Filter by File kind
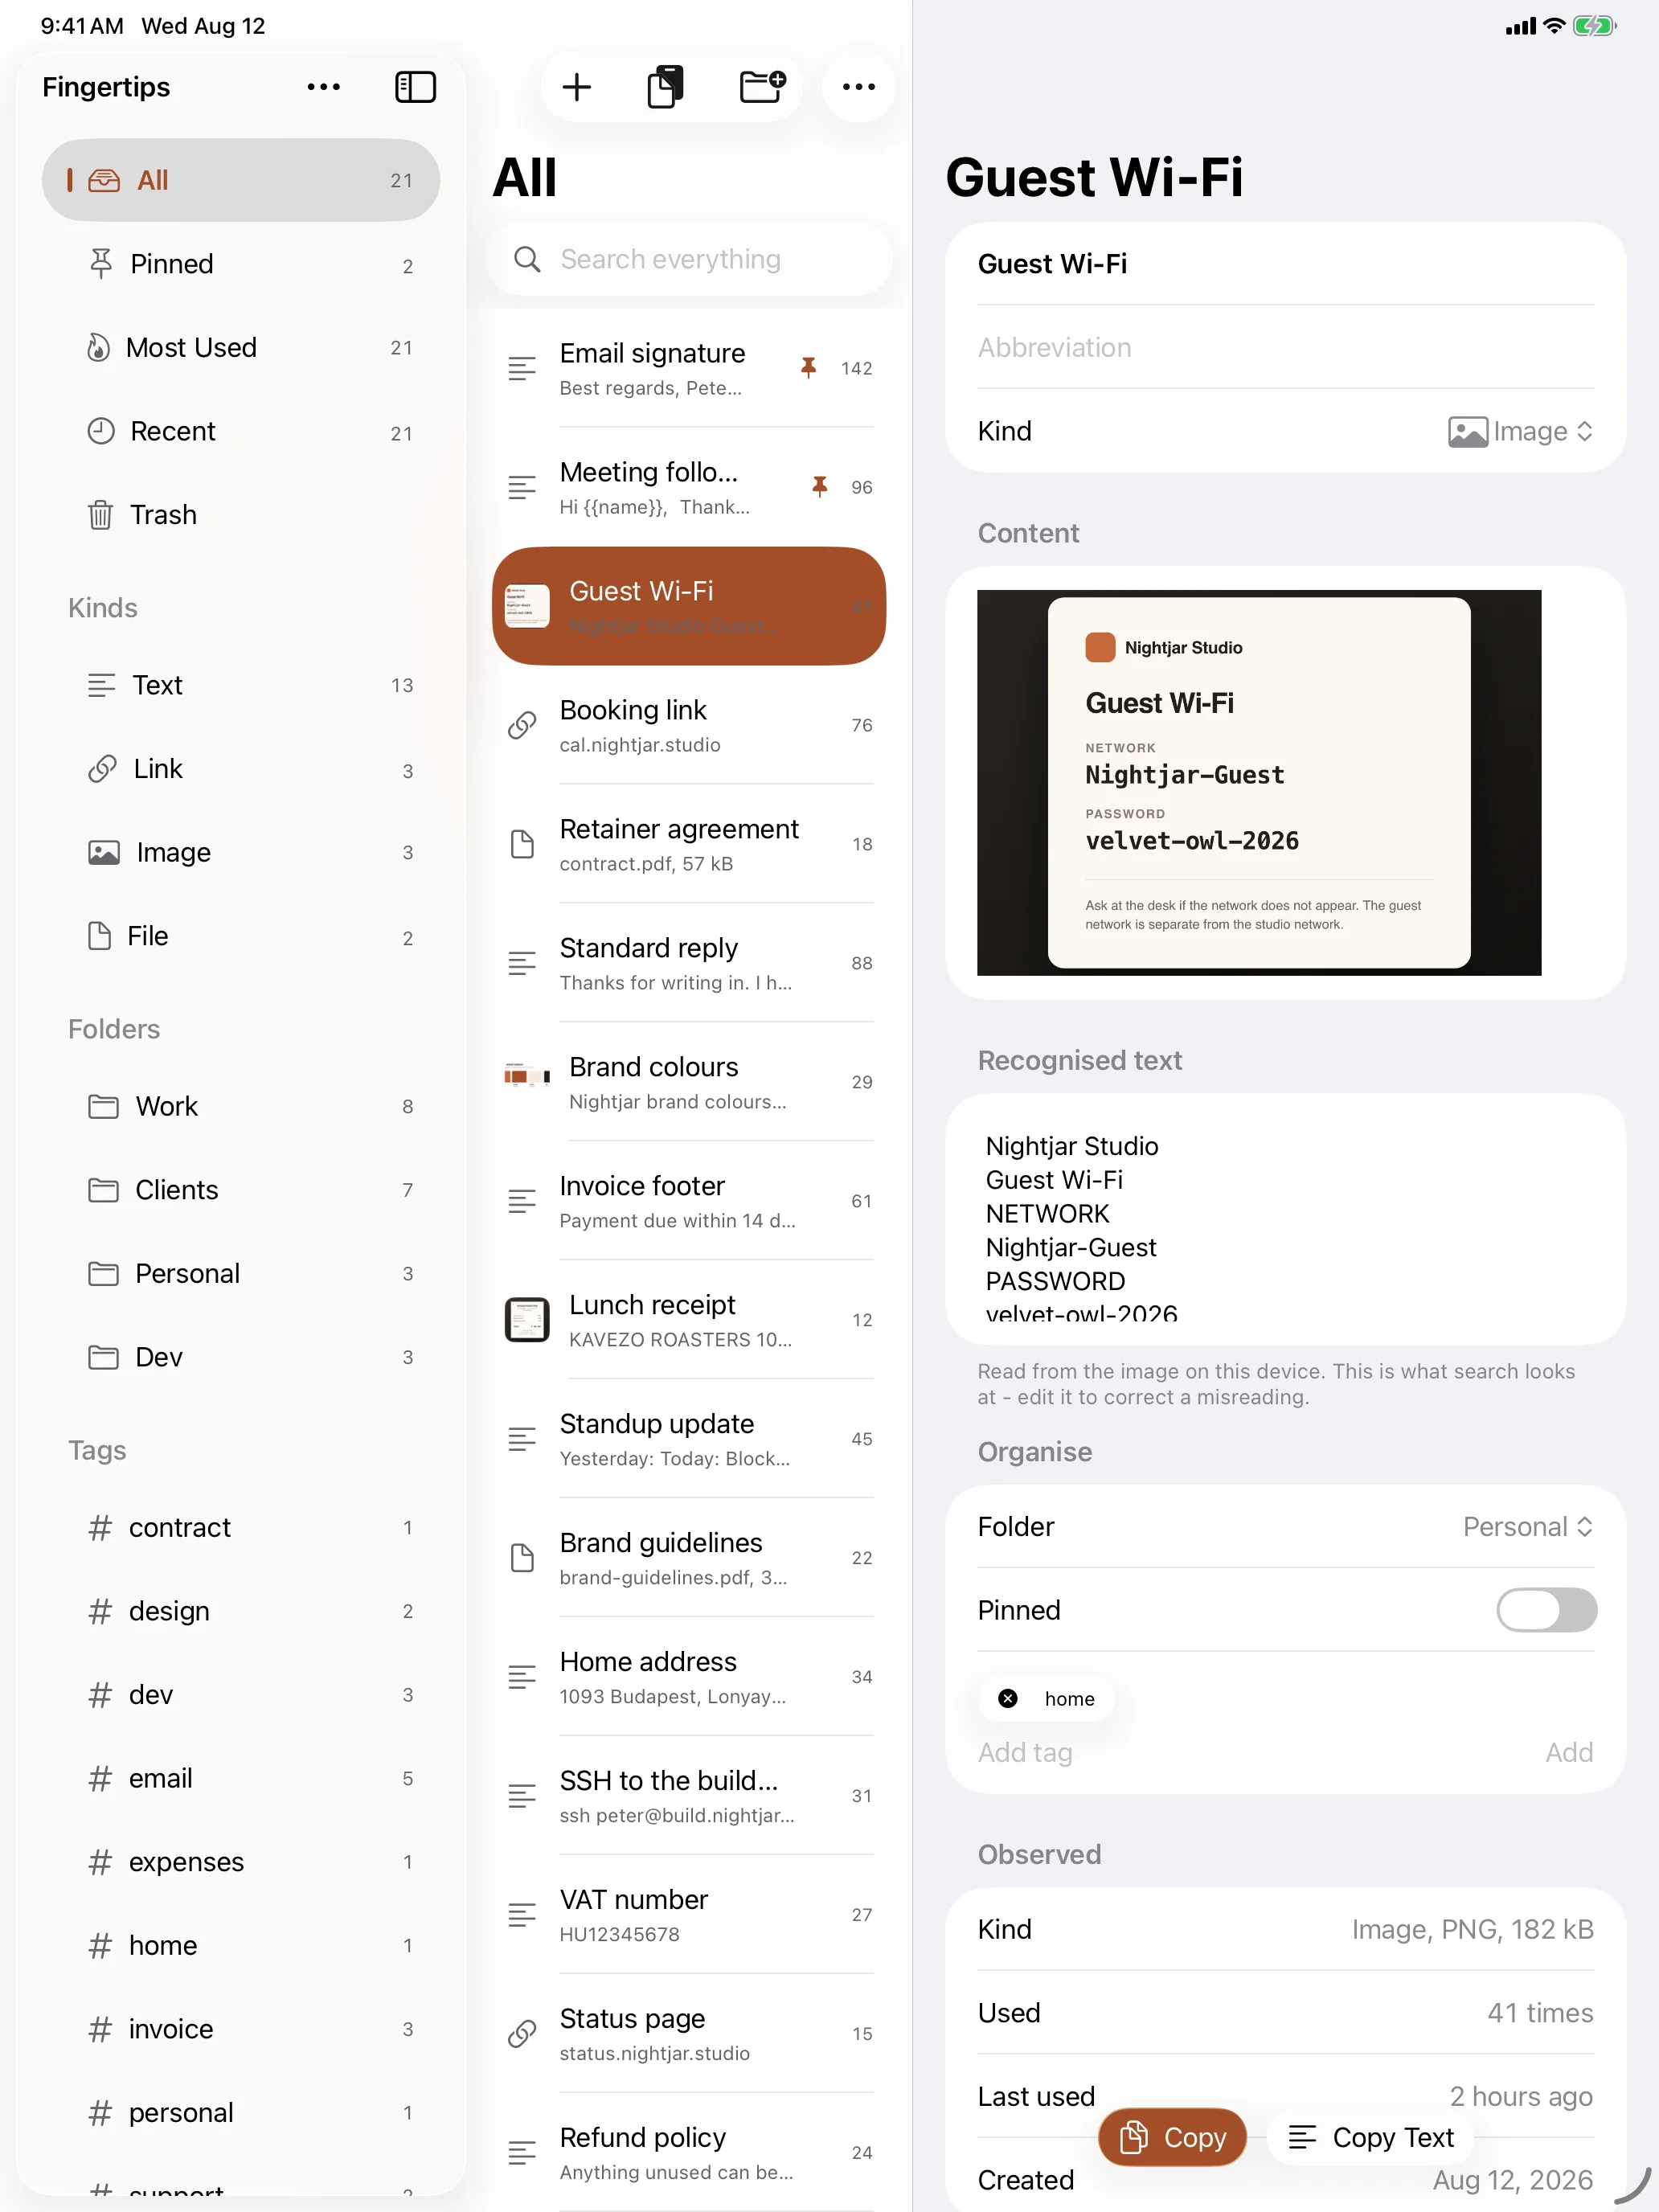Image resolution: width=1659 pixels, height=2212 pixels. (x=240, y=936)
